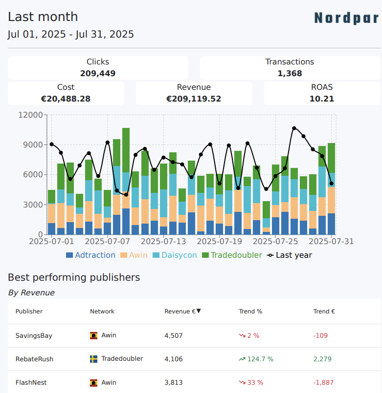Click the date range Jul 01 - Jul 31, 2025

(x=70, y=34)
